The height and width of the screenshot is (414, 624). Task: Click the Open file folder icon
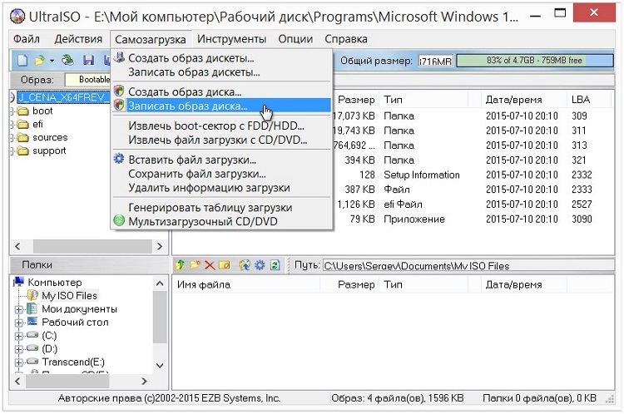point(39,61)
